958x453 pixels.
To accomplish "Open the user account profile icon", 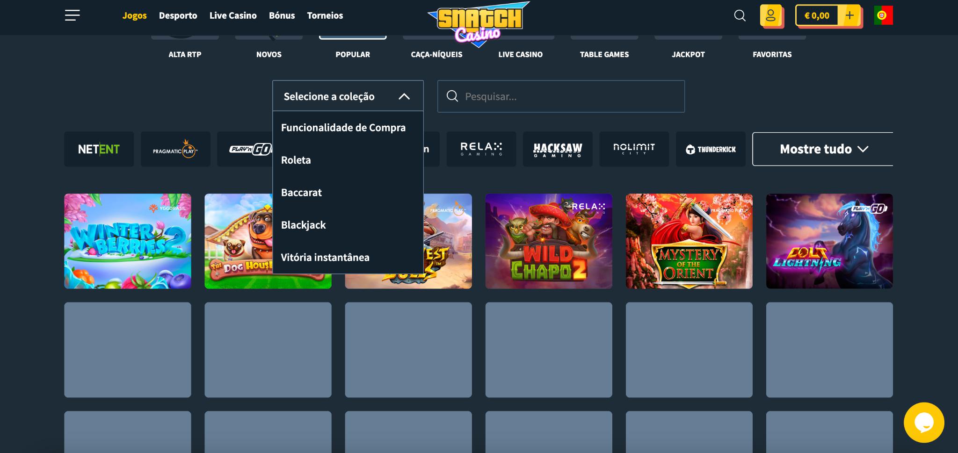I will pyautogui.click(x=771, y=15).
